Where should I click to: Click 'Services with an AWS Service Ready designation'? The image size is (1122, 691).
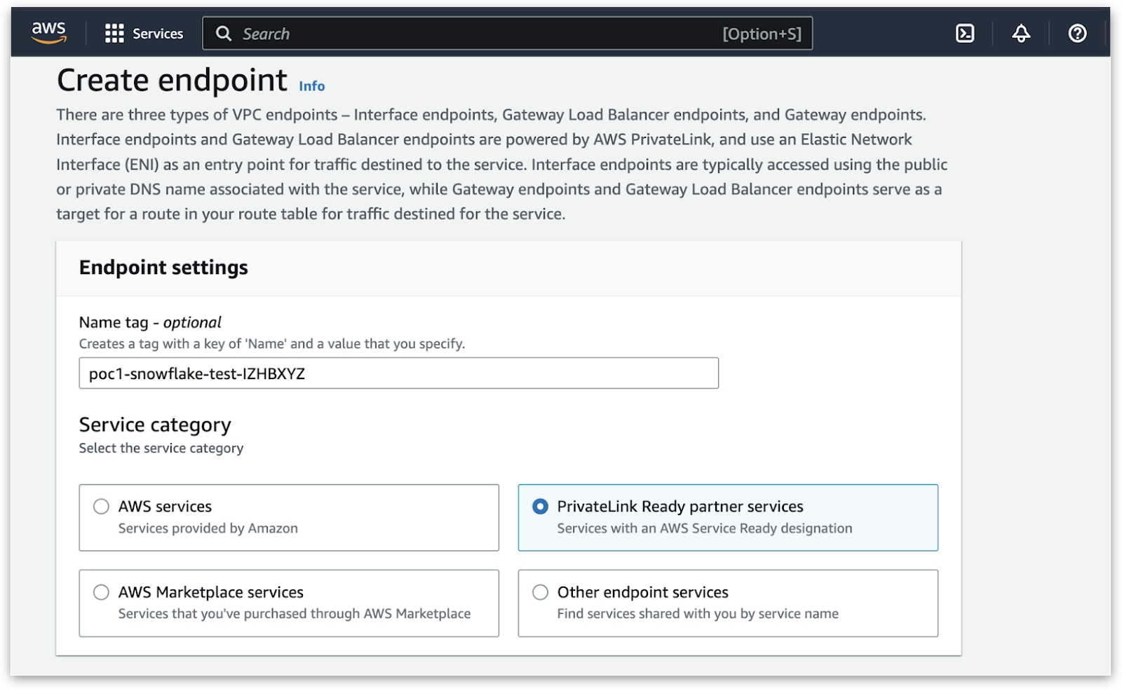coord(704,528)
